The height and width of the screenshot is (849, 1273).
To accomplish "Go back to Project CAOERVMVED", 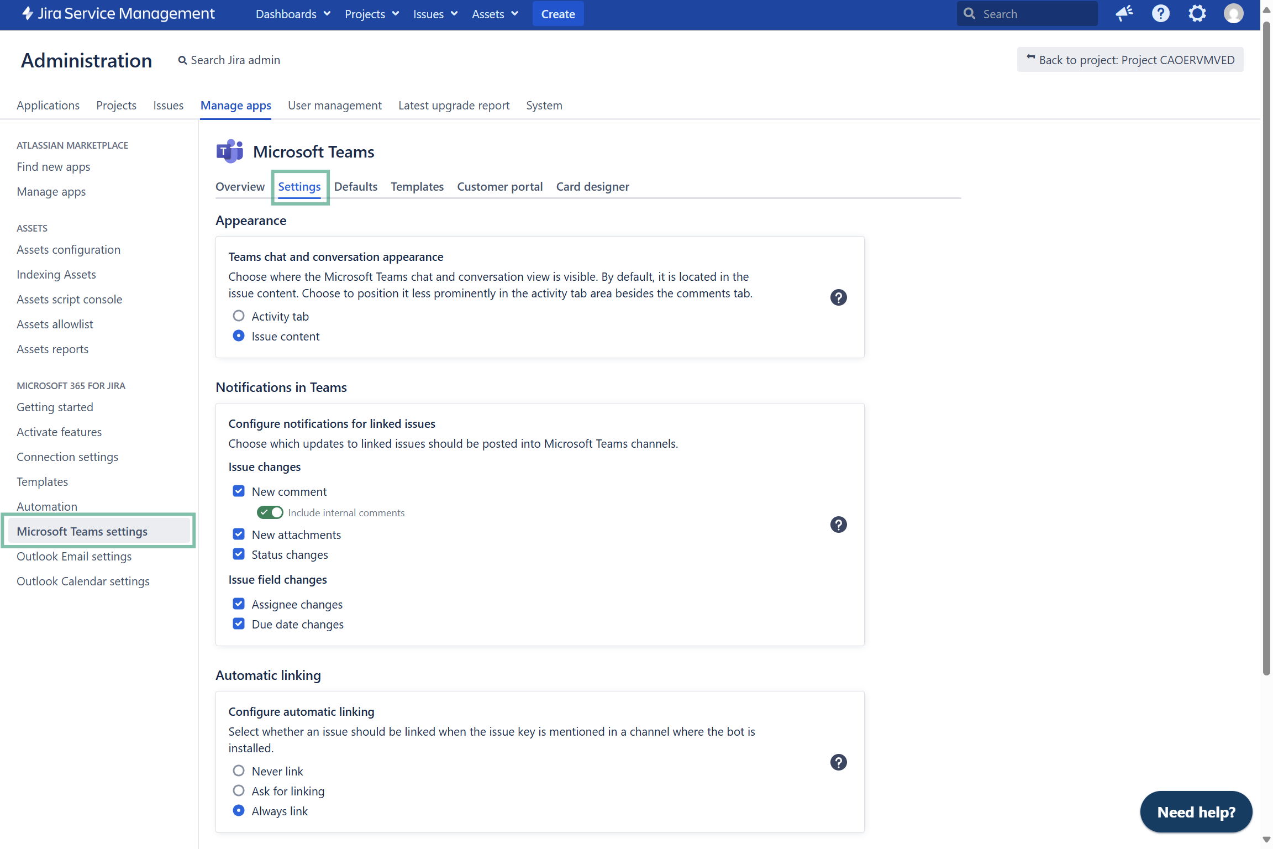I will click(x=1130, y=60).
